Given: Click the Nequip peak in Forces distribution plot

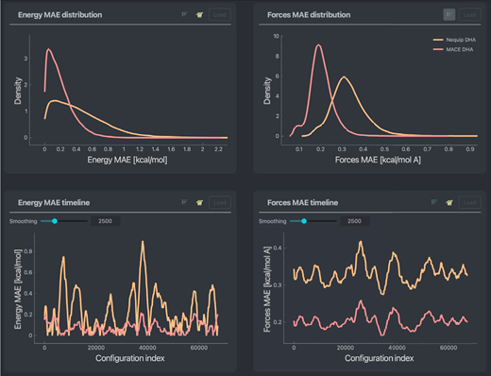Looking at the screenshot, I should coord(344,77).
